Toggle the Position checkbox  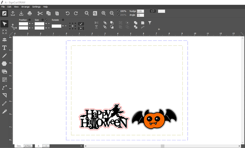29,20
